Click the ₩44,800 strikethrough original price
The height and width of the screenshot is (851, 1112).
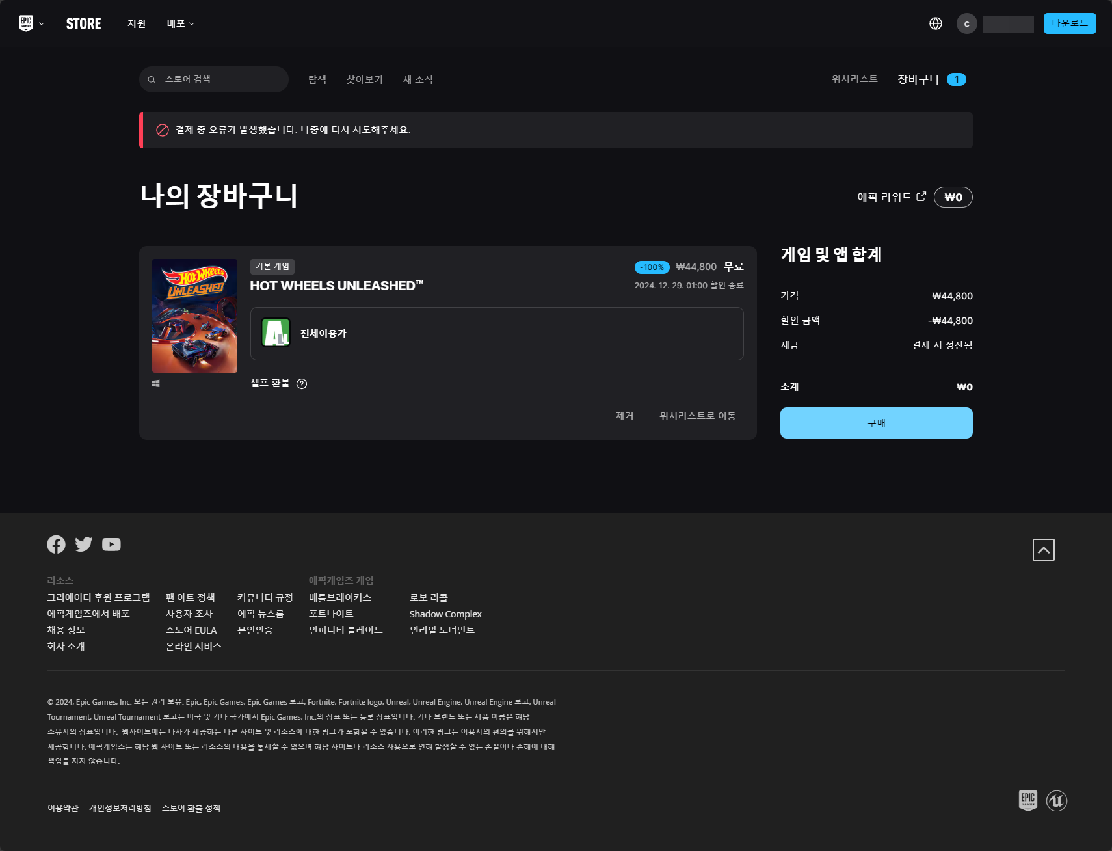(x=696, y=267)
